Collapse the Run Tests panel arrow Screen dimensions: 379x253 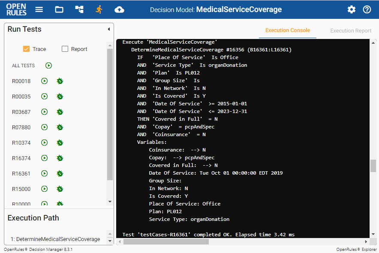click(x=108, y=29)
